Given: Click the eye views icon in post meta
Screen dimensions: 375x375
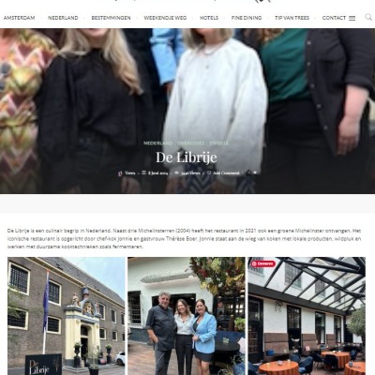Looking at the screenshot, I should pyautogui.click(x=176, y=172).
